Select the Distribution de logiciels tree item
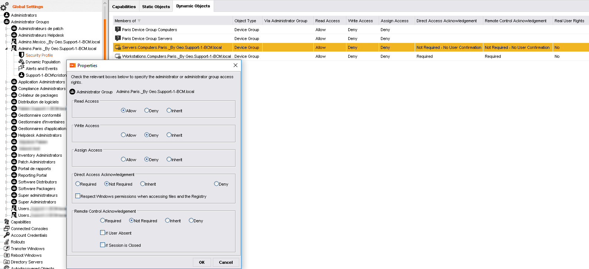 pos(38,102)
